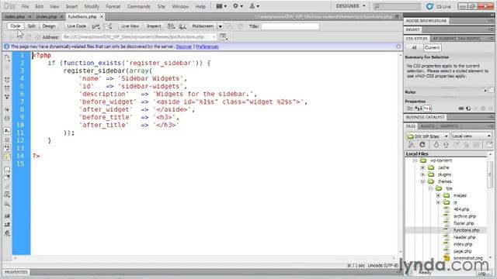Viewport: 497px width, 279px height.
Task: Click the Log button in Files panel
Action: tap(483, 274)
